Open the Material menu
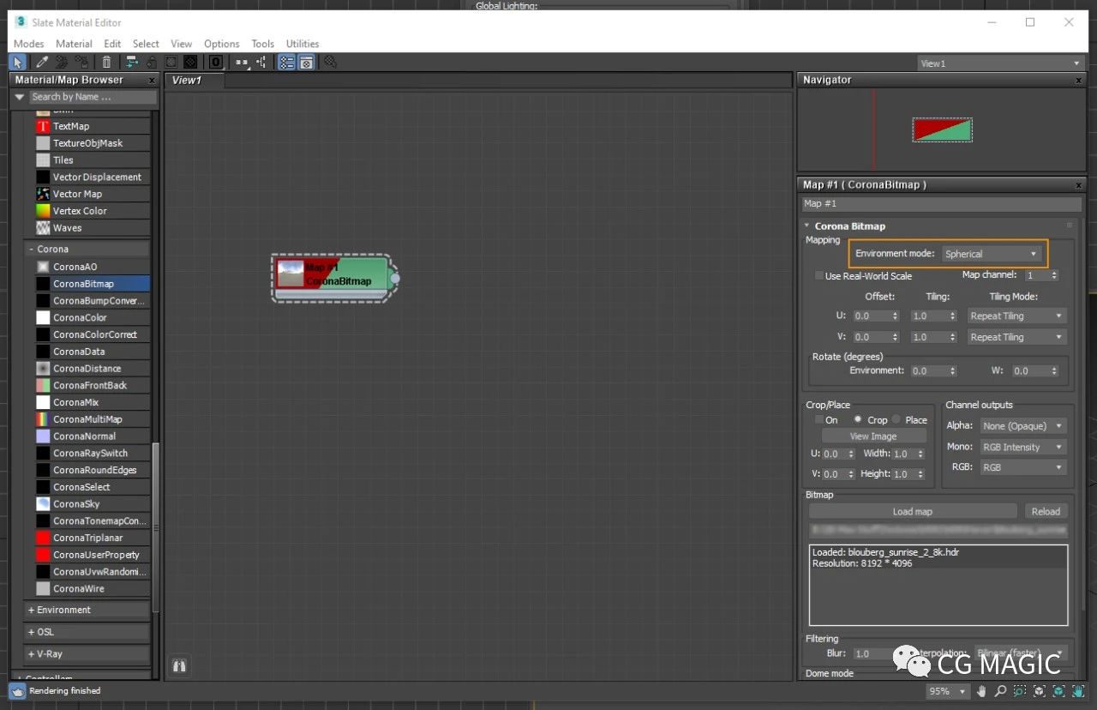Image resolution: width=1097 pixels, height=710 pixels. click(x=74, y=44)
